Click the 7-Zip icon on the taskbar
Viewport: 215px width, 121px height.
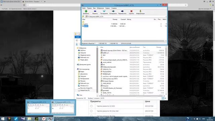50,119
